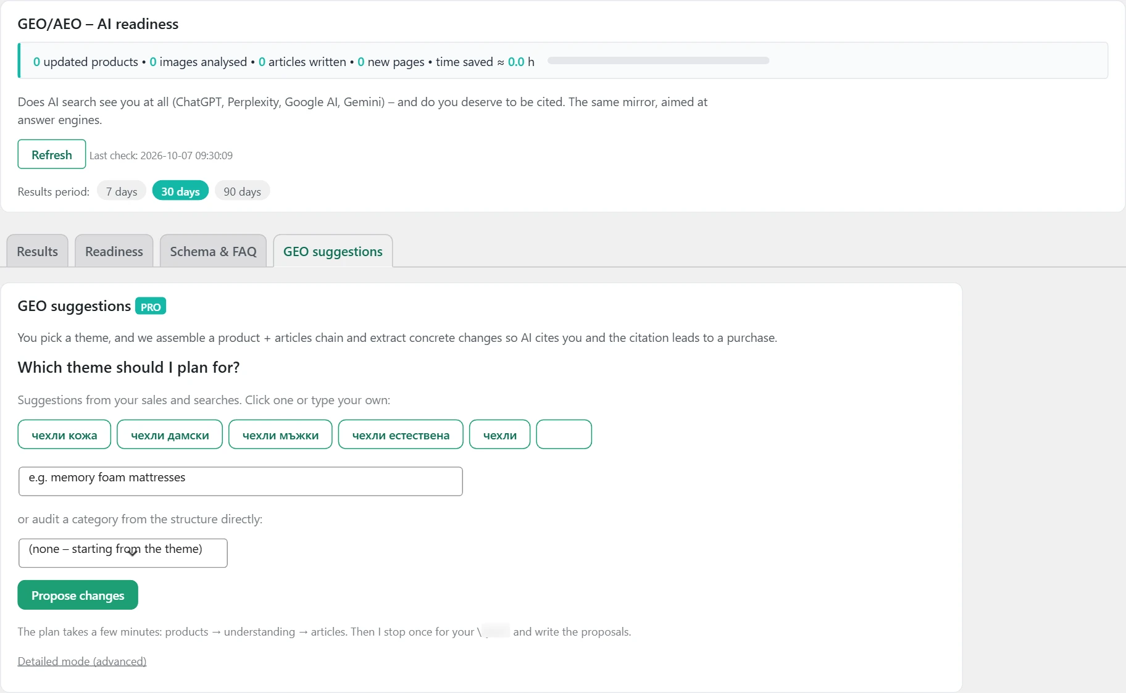Click the 'GEO/AEO – AI readiness' heading
This screenshot has height=693, width=1126.
click(x=98, y=24)
